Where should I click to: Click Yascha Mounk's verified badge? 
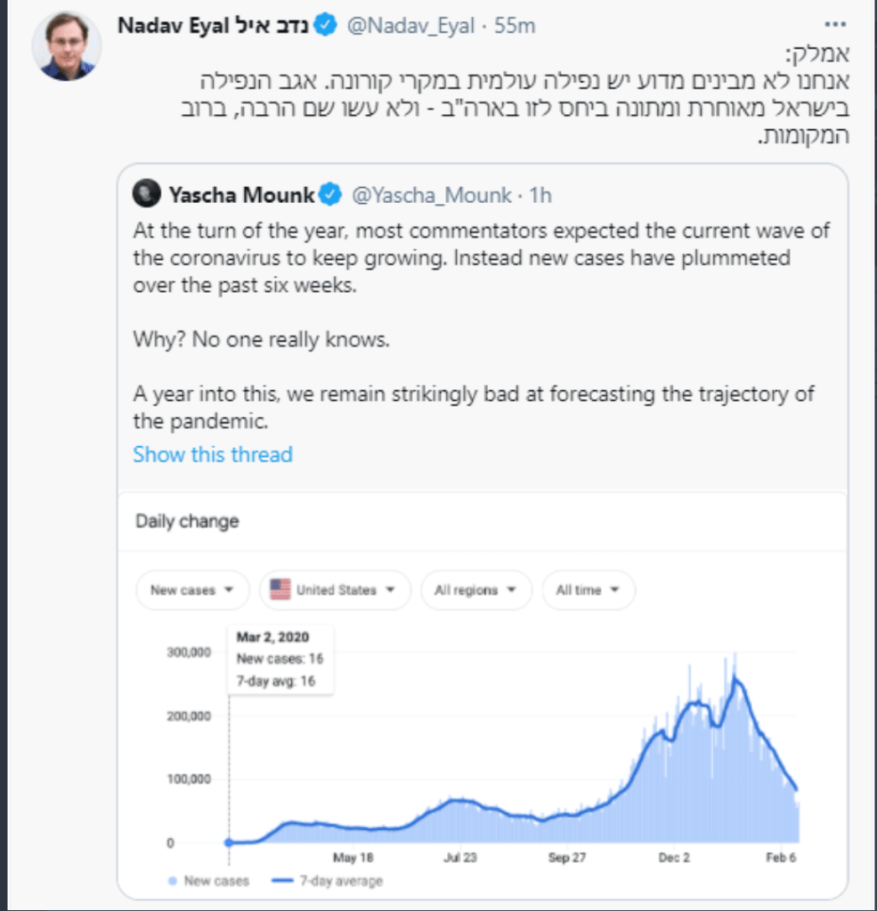[331, 193]
